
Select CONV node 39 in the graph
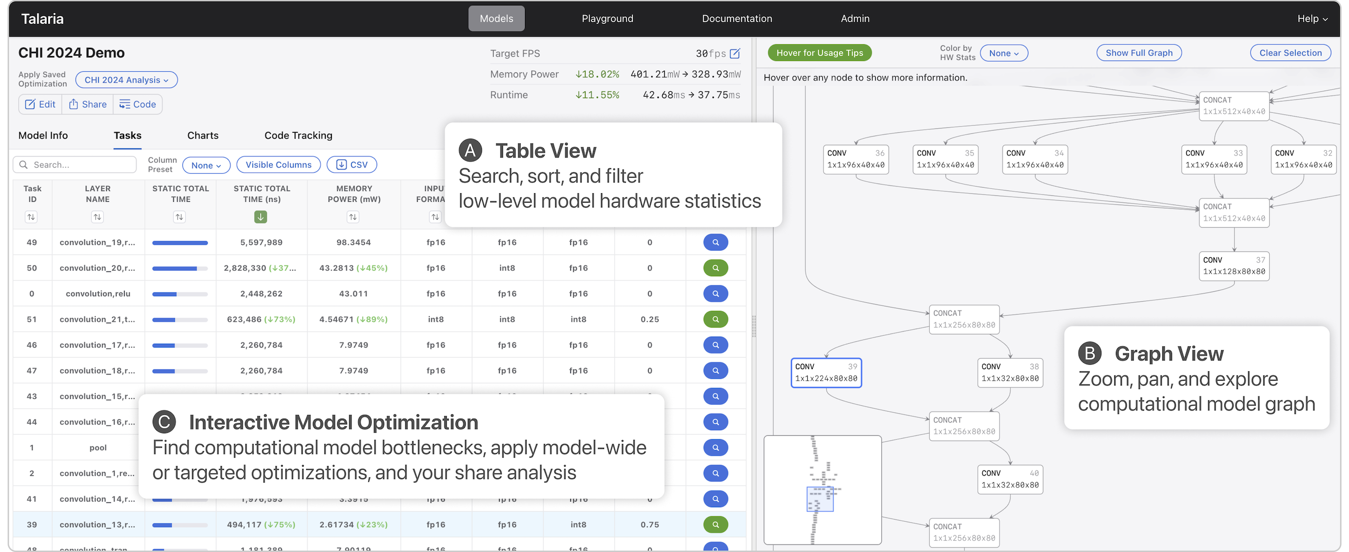(826, 372)
